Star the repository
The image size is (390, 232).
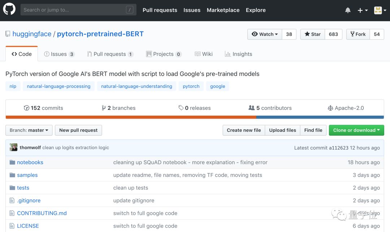pyautogui.click(x=313, y=34)
